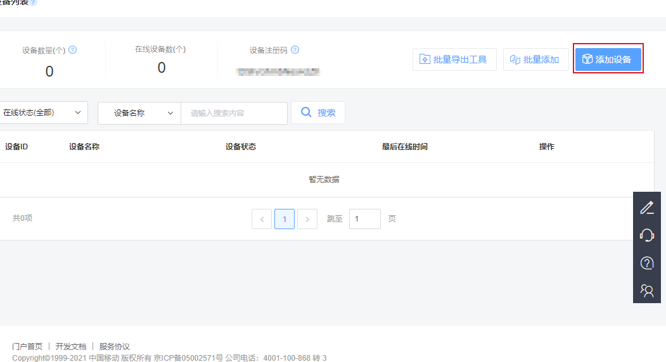This screenshot has height=362, width=666.
Task: Click the user community icon in side toolbar
Action: point(647,290)
